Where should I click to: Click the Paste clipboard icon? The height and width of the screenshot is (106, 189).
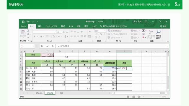click(23, 32)
